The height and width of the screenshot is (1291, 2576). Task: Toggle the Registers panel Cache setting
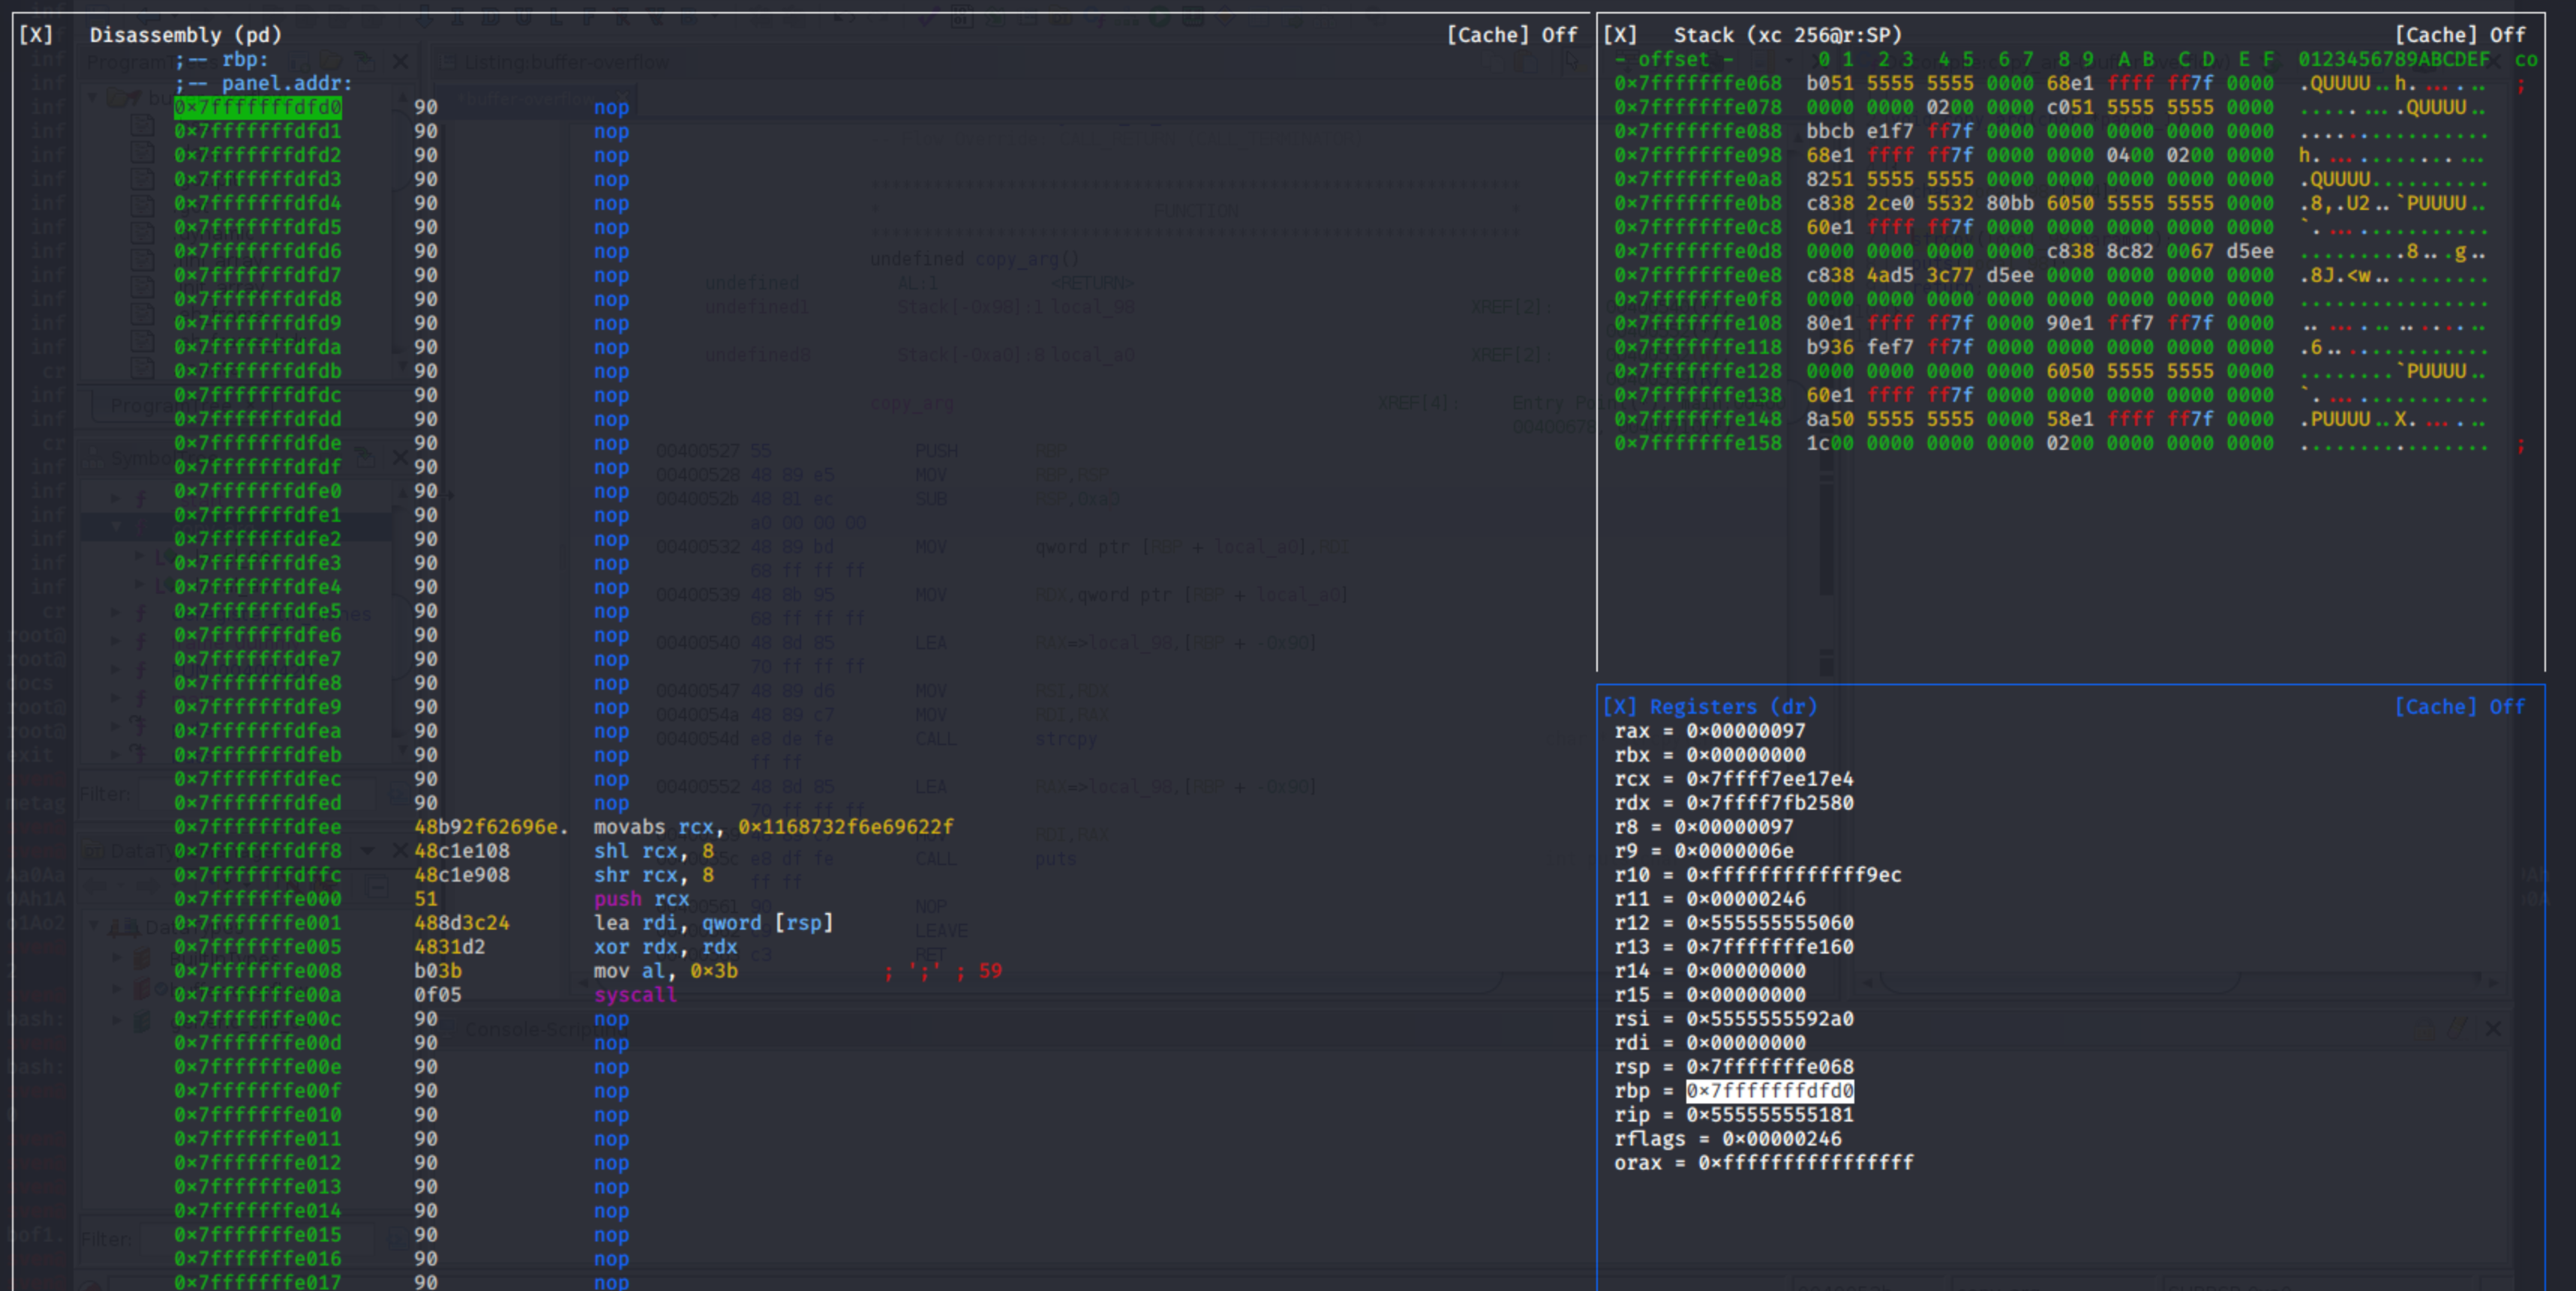coord(2459,706)
